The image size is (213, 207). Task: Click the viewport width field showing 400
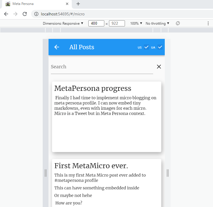pyautogui.click(x=96, y=23)
